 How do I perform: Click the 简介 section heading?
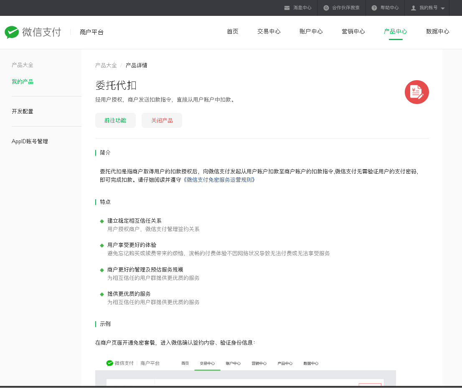(x=105, y=152)
